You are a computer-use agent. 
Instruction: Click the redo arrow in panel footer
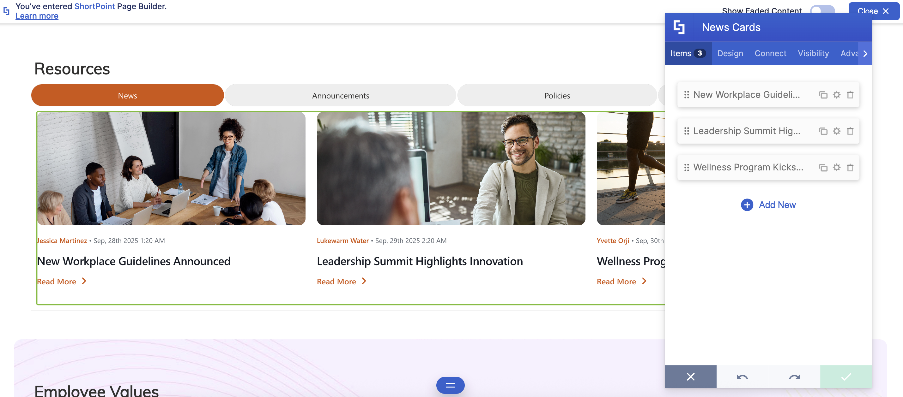point(794,377)
